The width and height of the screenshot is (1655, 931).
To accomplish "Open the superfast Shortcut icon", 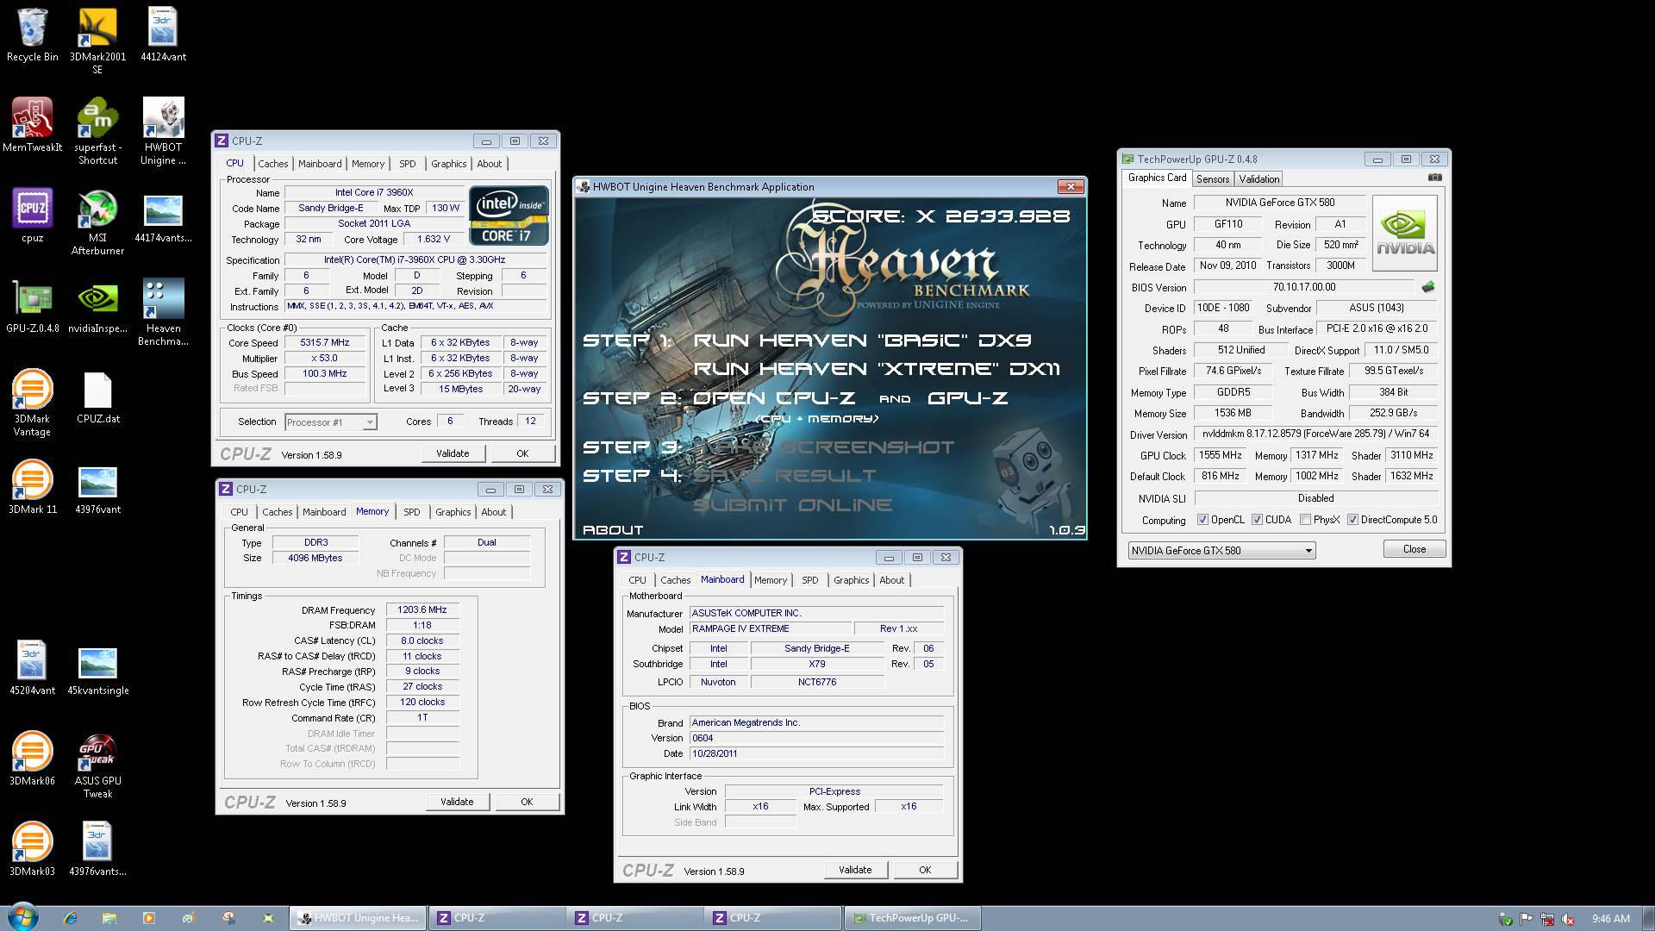I will tap(97, 131).
